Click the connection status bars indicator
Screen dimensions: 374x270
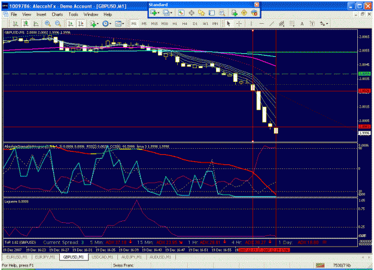(320, 265)
